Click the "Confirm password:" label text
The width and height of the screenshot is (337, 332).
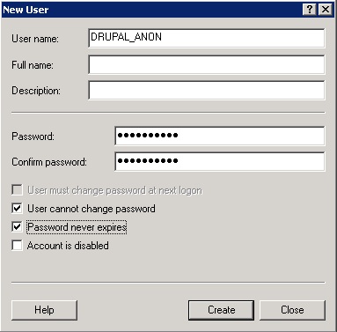coord(49,162)
